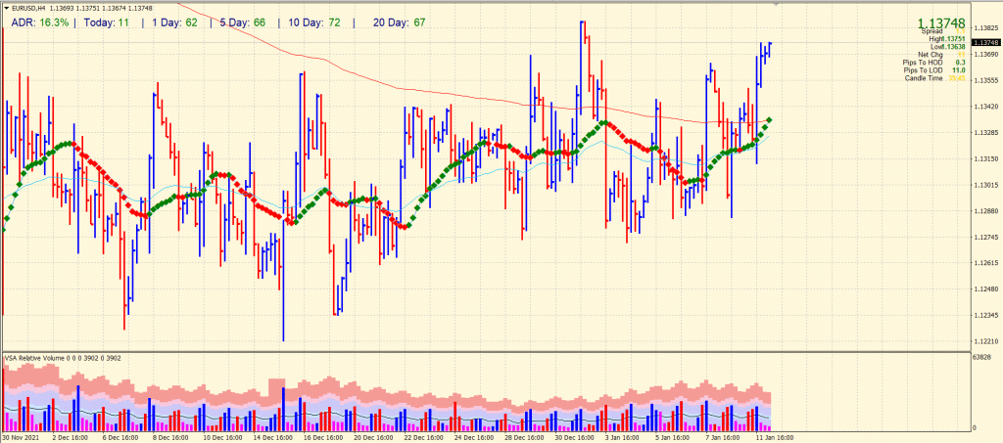This screenshot has height=443, width=1003.
Task: Click the VSA Relative Volume indicator label
Action: [x=62, y=358]
